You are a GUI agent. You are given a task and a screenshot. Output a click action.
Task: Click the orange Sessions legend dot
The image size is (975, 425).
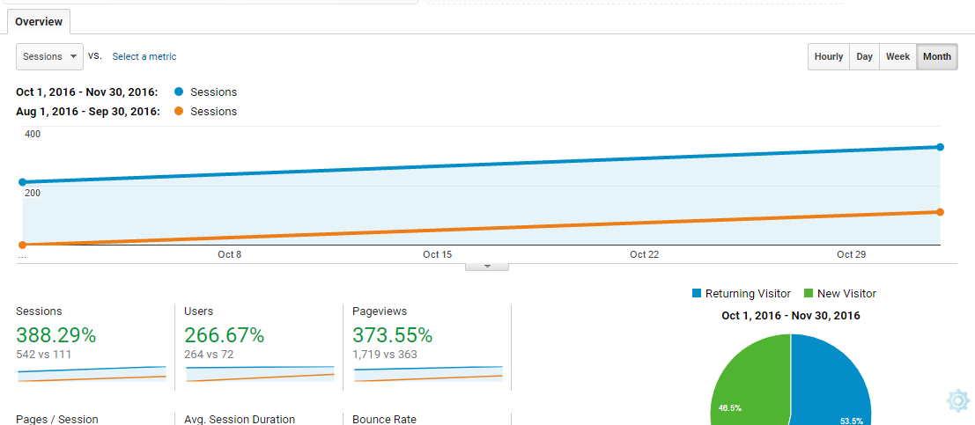[179, 111]
